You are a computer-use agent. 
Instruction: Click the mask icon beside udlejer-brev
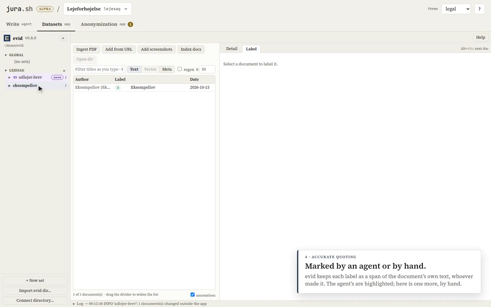tap(15, 77)
